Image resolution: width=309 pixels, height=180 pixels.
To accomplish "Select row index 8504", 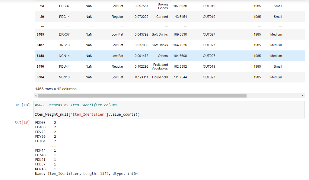I will [x=40, y=77].
